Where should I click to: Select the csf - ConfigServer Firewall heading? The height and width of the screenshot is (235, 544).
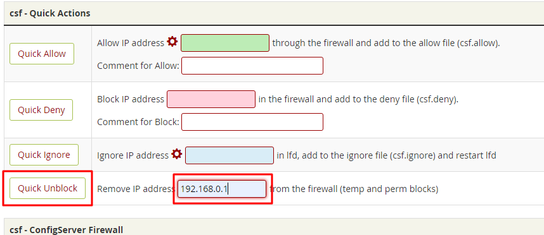click(x=67, y=230)
